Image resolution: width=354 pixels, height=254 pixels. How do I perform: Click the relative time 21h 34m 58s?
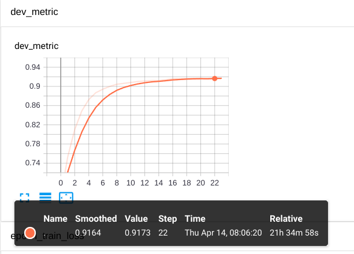pos(294,233)
